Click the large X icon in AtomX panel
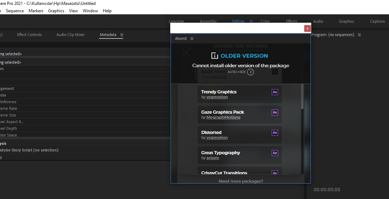The width and height of the screenshot is (389, 199). pos(186,53)
